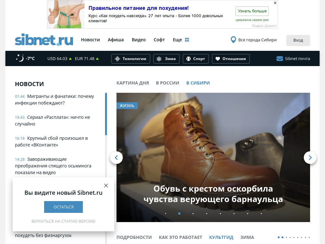Click the EUR 71.48 exchange rate
Image resolution: width=325 pixels, height=244 pixels.
pos(84,58)
